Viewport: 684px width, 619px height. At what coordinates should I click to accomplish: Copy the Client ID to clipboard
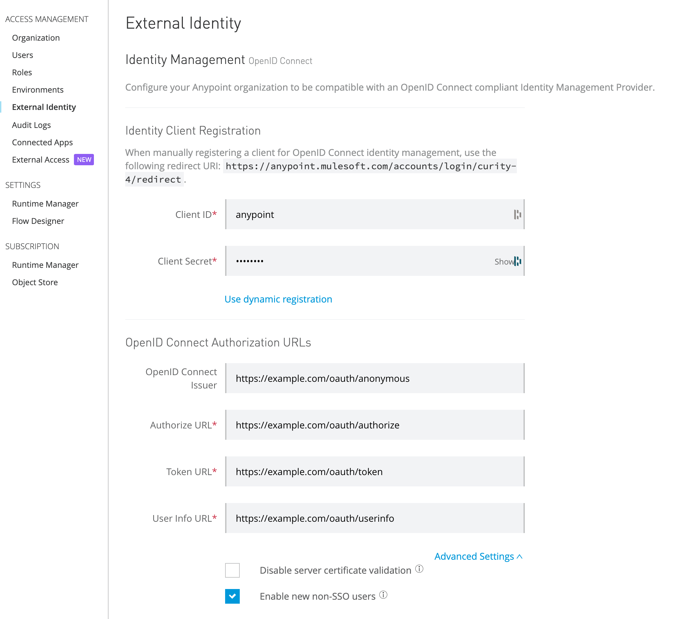pyautogui.click(x=517, y=215)
